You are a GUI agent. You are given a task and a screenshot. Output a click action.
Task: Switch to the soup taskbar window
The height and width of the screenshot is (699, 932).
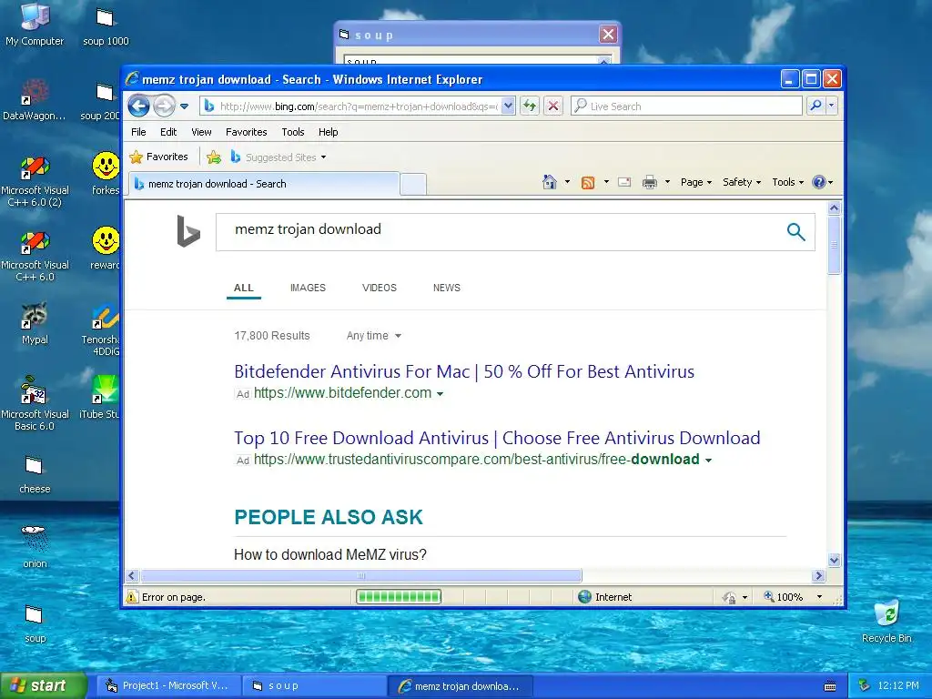click(315, 686)
